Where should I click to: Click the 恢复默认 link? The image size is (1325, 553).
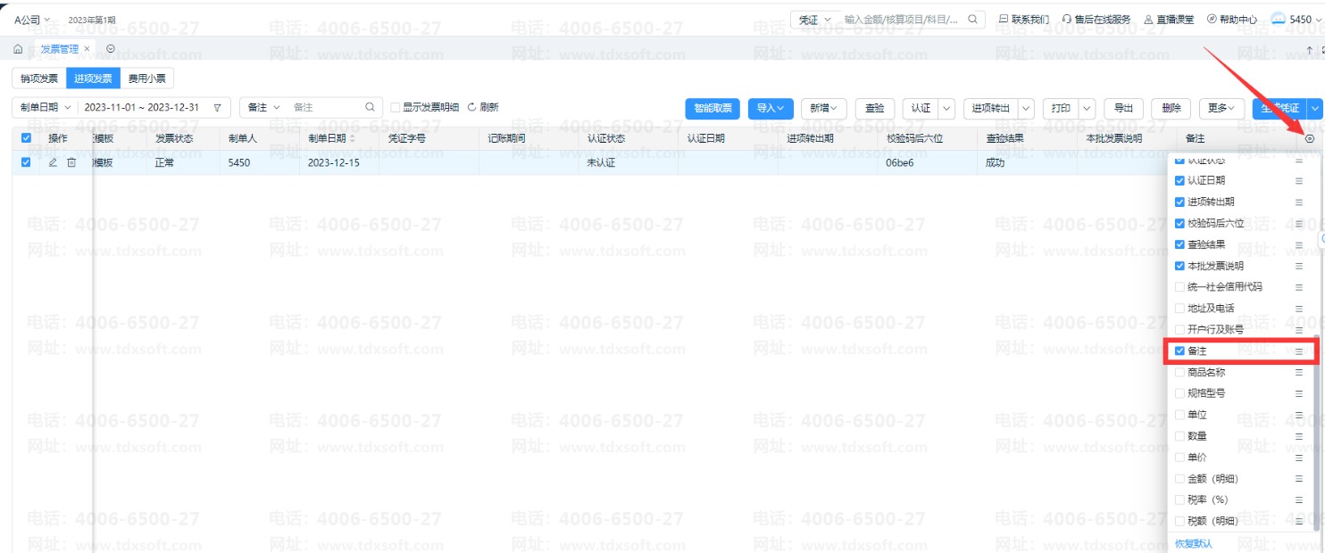pyautogui.click(x=1193, y=543)
